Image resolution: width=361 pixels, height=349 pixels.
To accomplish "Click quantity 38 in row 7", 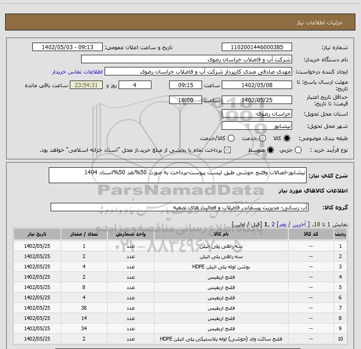I will (x=84, y=308).
